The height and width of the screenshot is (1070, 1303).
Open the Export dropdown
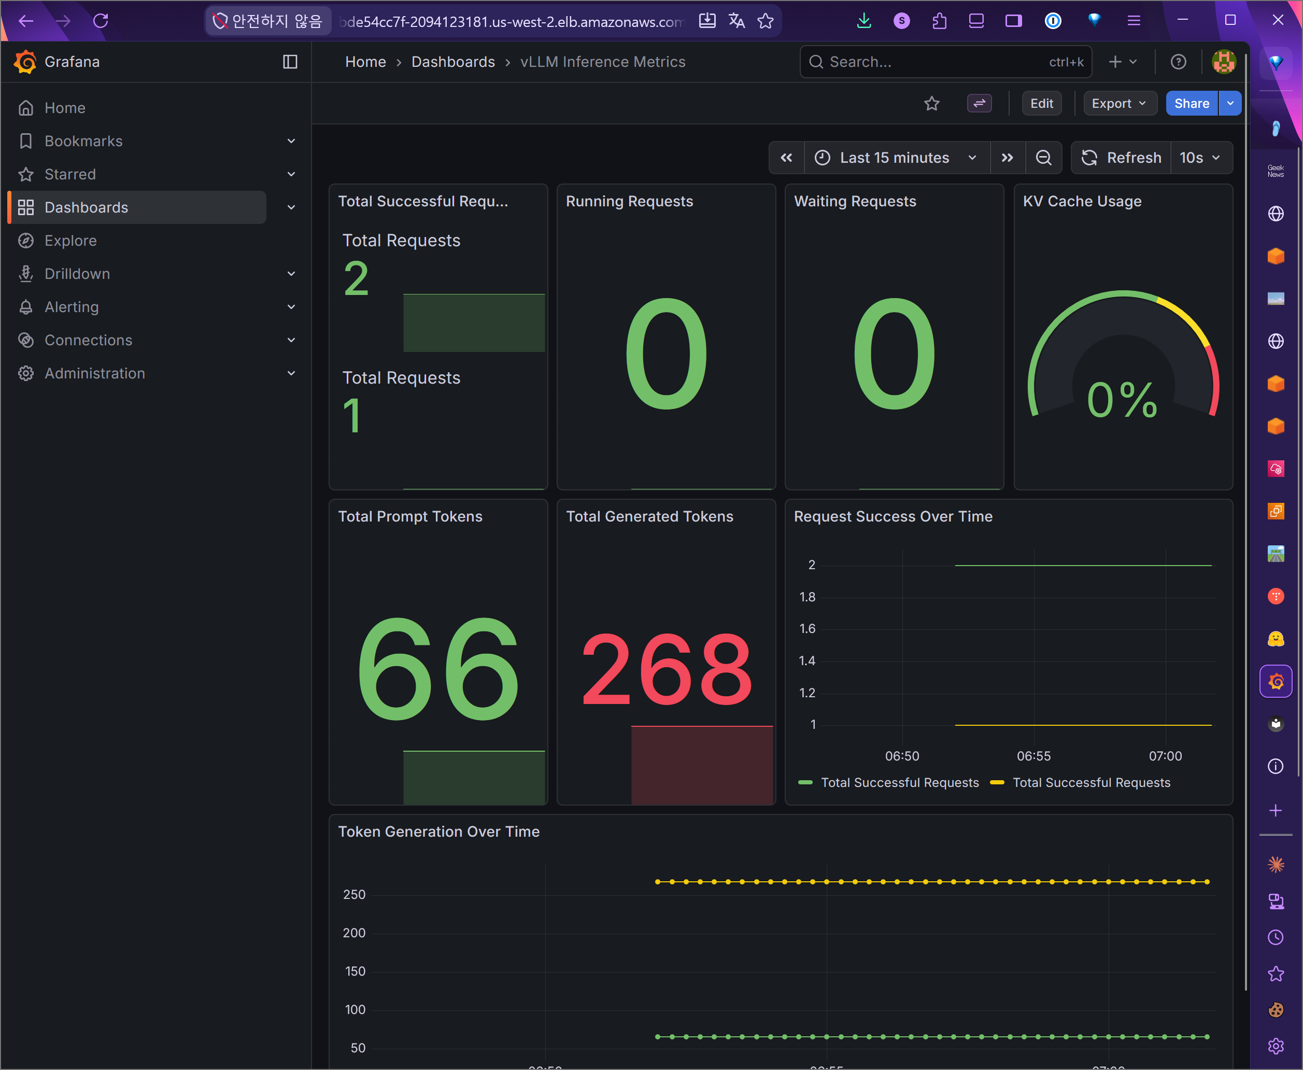point(1120,104)
